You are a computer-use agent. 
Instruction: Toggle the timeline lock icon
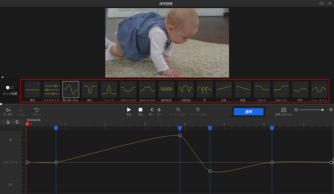click(8, 122)
